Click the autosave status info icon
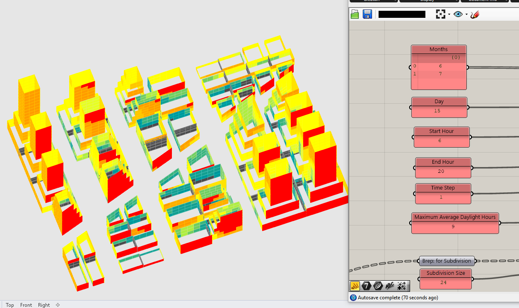The width and height of the screenshot is (519, 308). click(353, 298)
